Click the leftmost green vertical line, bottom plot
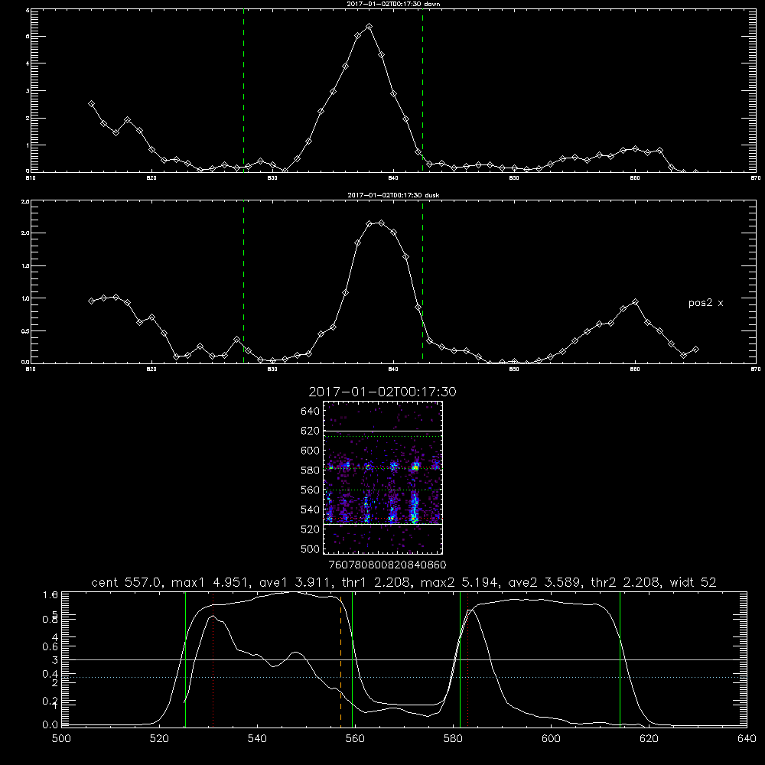Viewport: 765px width, 765px height. pos(185,659)
